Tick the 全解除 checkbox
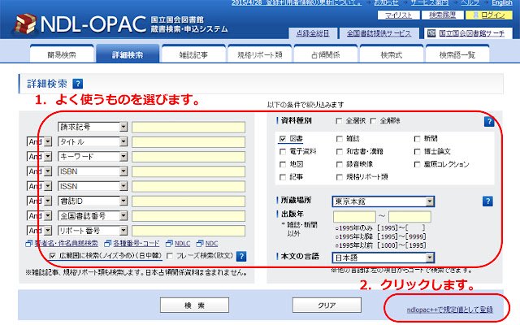The image size is (520, 325). click(x=373, y=121)
